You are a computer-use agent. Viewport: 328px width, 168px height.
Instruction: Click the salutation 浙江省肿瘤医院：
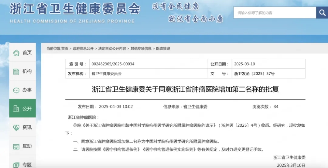(x=84, y=117)
